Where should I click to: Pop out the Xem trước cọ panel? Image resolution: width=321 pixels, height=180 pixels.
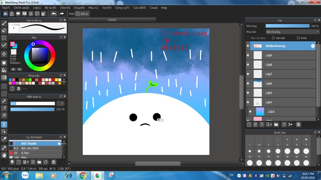(x=61, y=20)
